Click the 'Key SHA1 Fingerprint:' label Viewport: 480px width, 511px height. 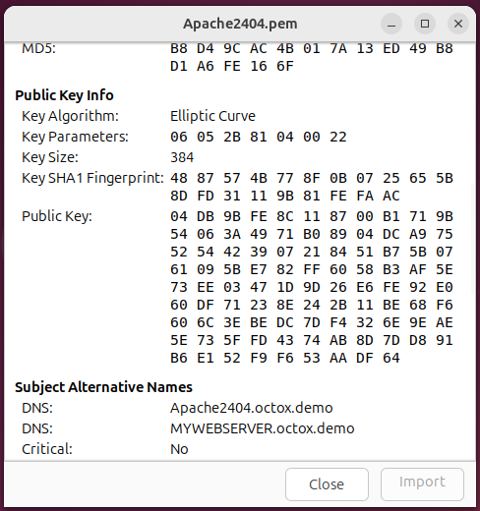pyautogui.click(x=92, y=178)
